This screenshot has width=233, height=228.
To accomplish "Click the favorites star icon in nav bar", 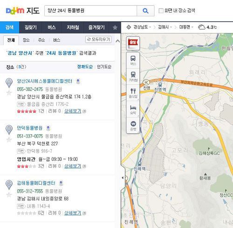I will (115, 28).
